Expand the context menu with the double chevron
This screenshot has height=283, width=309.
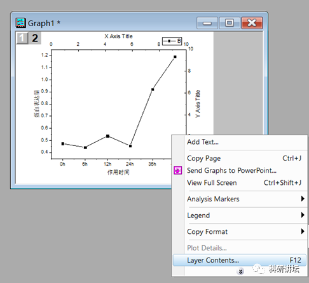tap(240, 272)
